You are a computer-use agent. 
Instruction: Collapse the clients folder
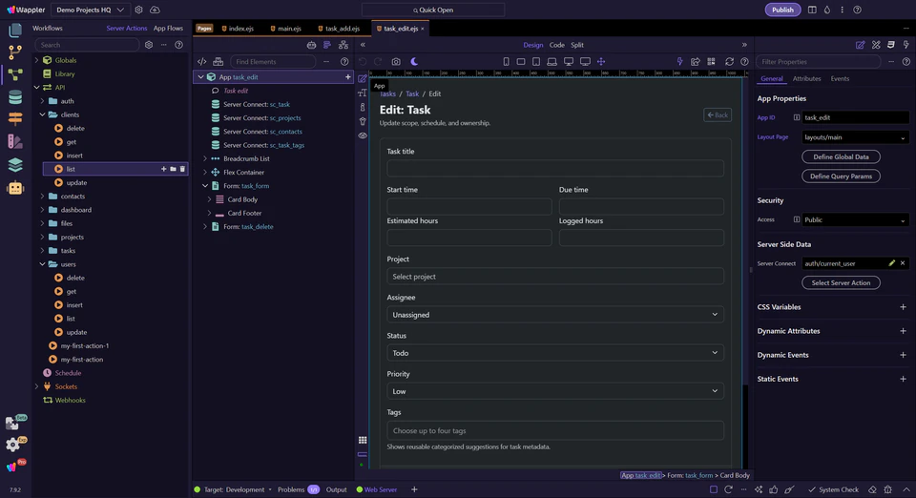click(x=43, y=114)
